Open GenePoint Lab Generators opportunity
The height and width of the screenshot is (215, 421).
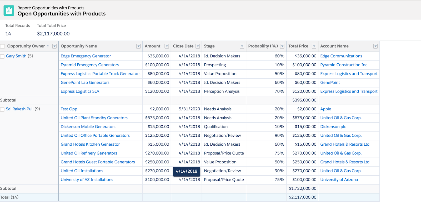[x=85, y=83]
